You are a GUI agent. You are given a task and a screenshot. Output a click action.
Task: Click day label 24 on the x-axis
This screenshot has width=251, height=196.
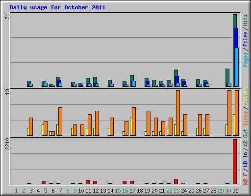tap(184, 191)
